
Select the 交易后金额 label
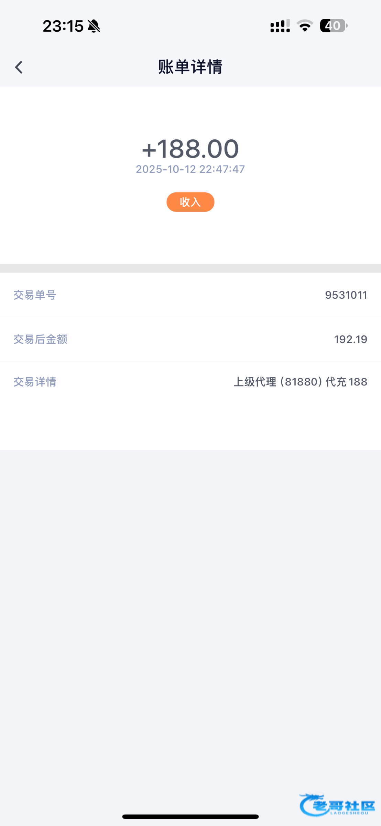pos(40,339)
